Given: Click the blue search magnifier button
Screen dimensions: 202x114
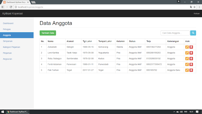Looking at the screenshot, I should 193,33.
